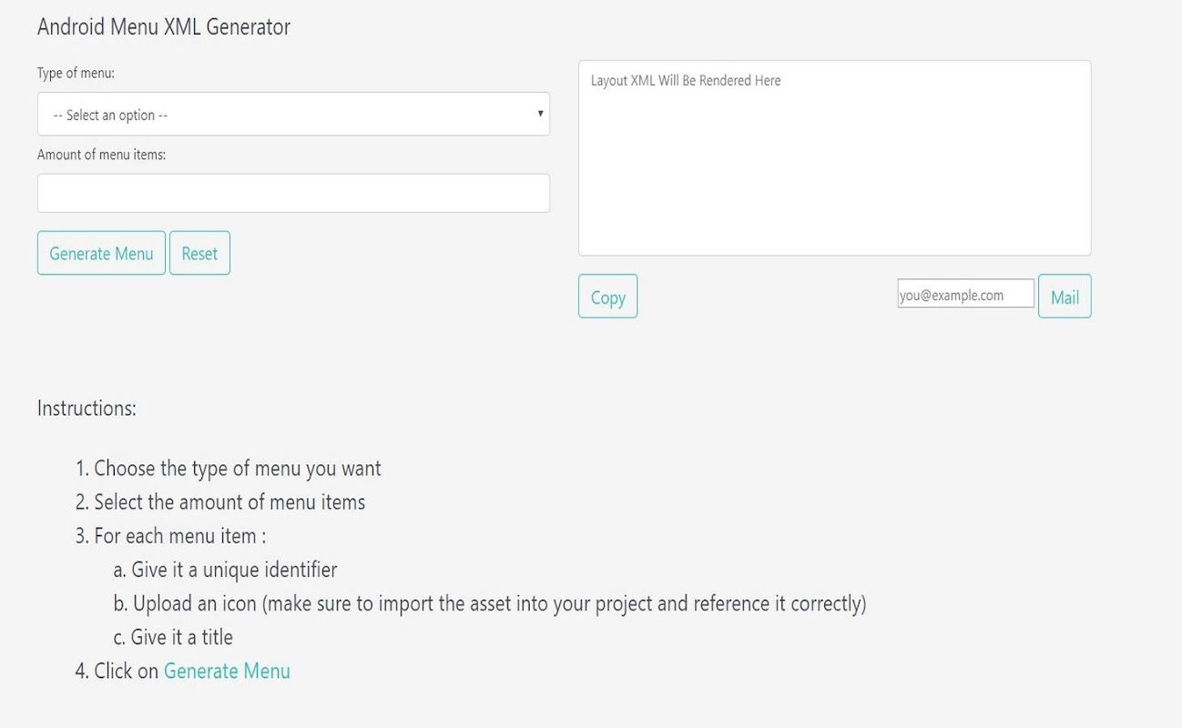Click the 'Amount of menu items:' label
This screenshot has width=1182, height=728.
click(101, 155)
